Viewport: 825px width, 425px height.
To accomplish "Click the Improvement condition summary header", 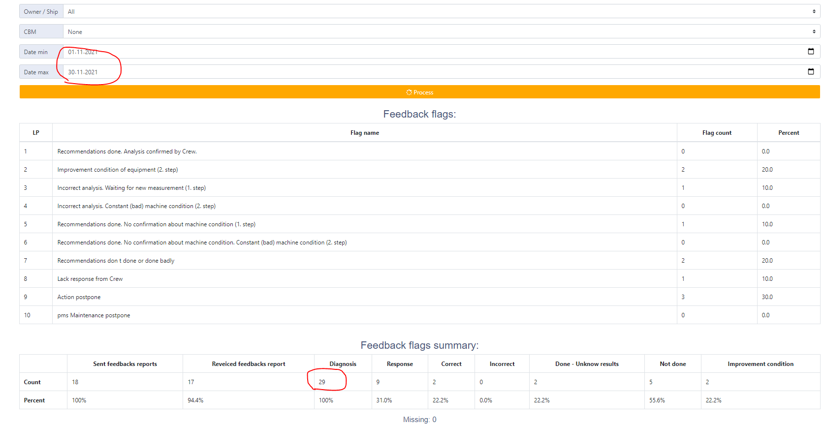I will (x=760, y=364).
